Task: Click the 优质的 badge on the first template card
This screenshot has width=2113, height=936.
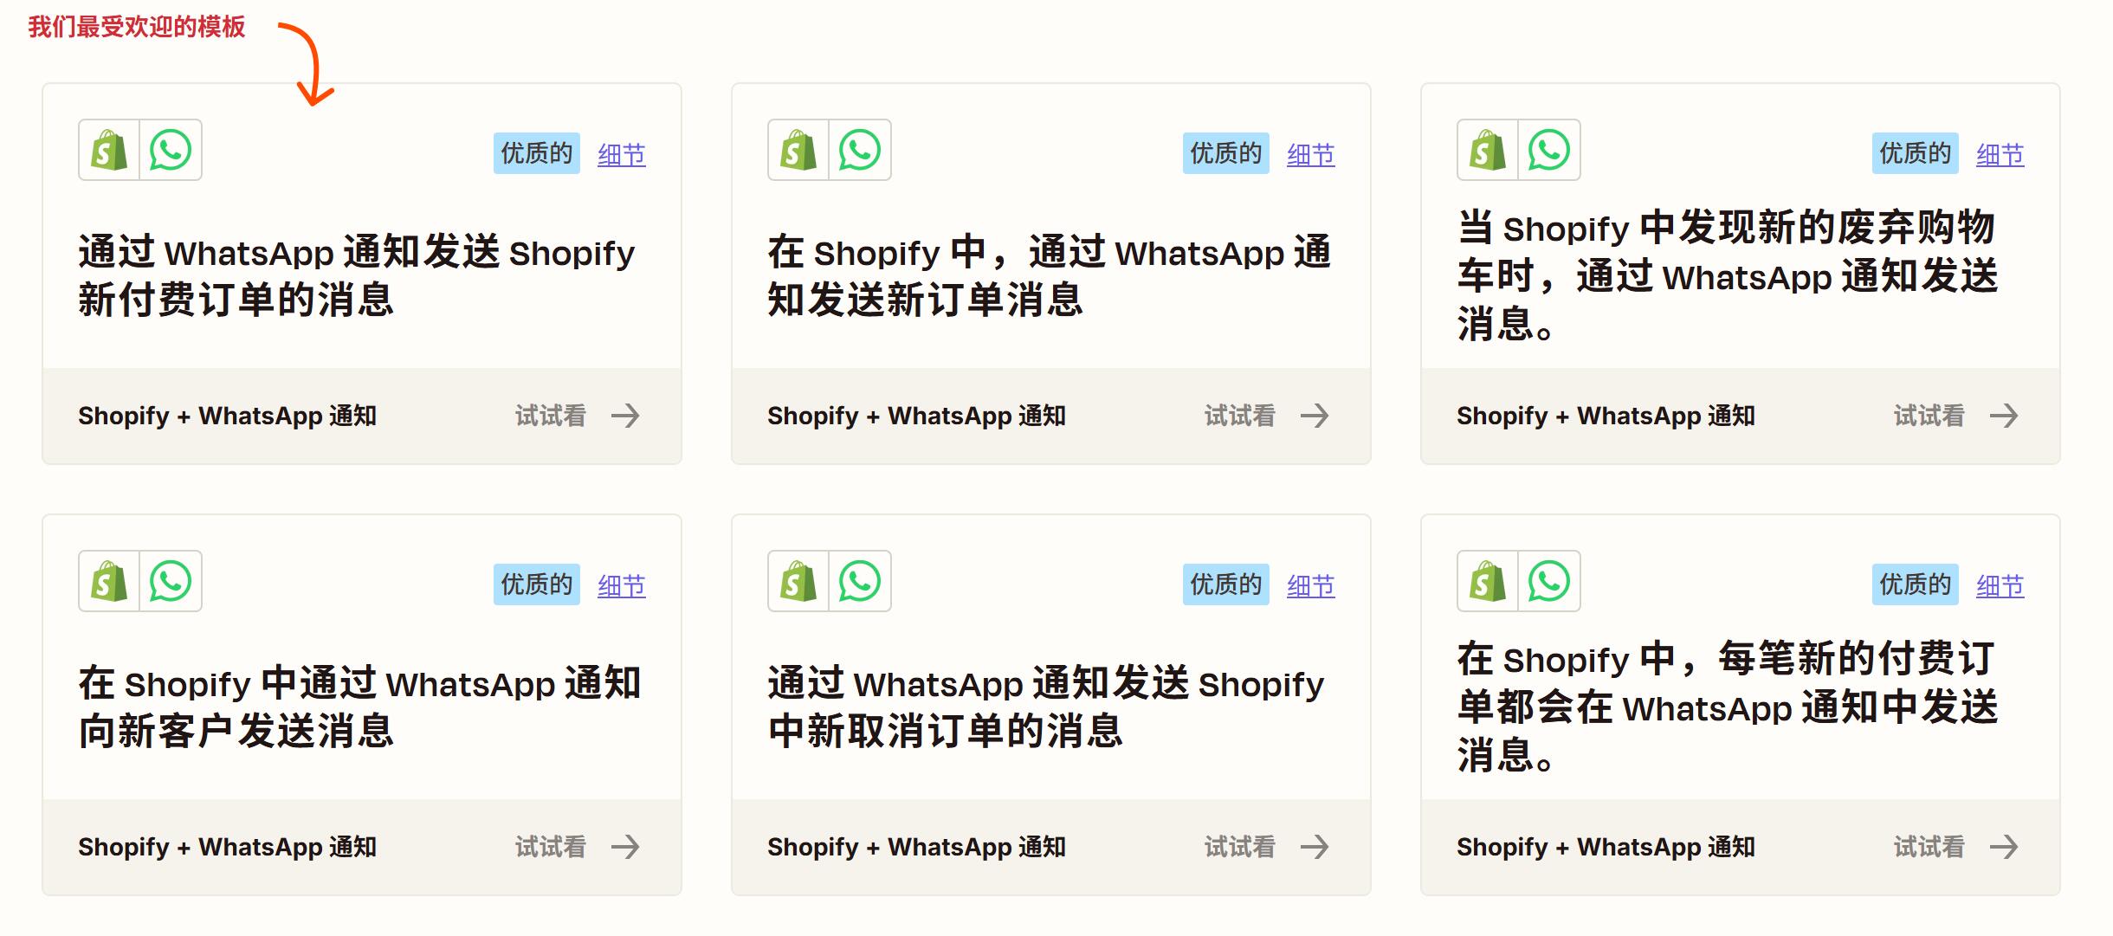Action: point(535,153)
